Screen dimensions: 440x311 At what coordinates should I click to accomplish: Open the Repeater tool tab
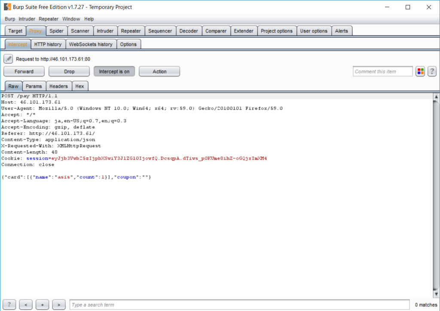(131, 31)
